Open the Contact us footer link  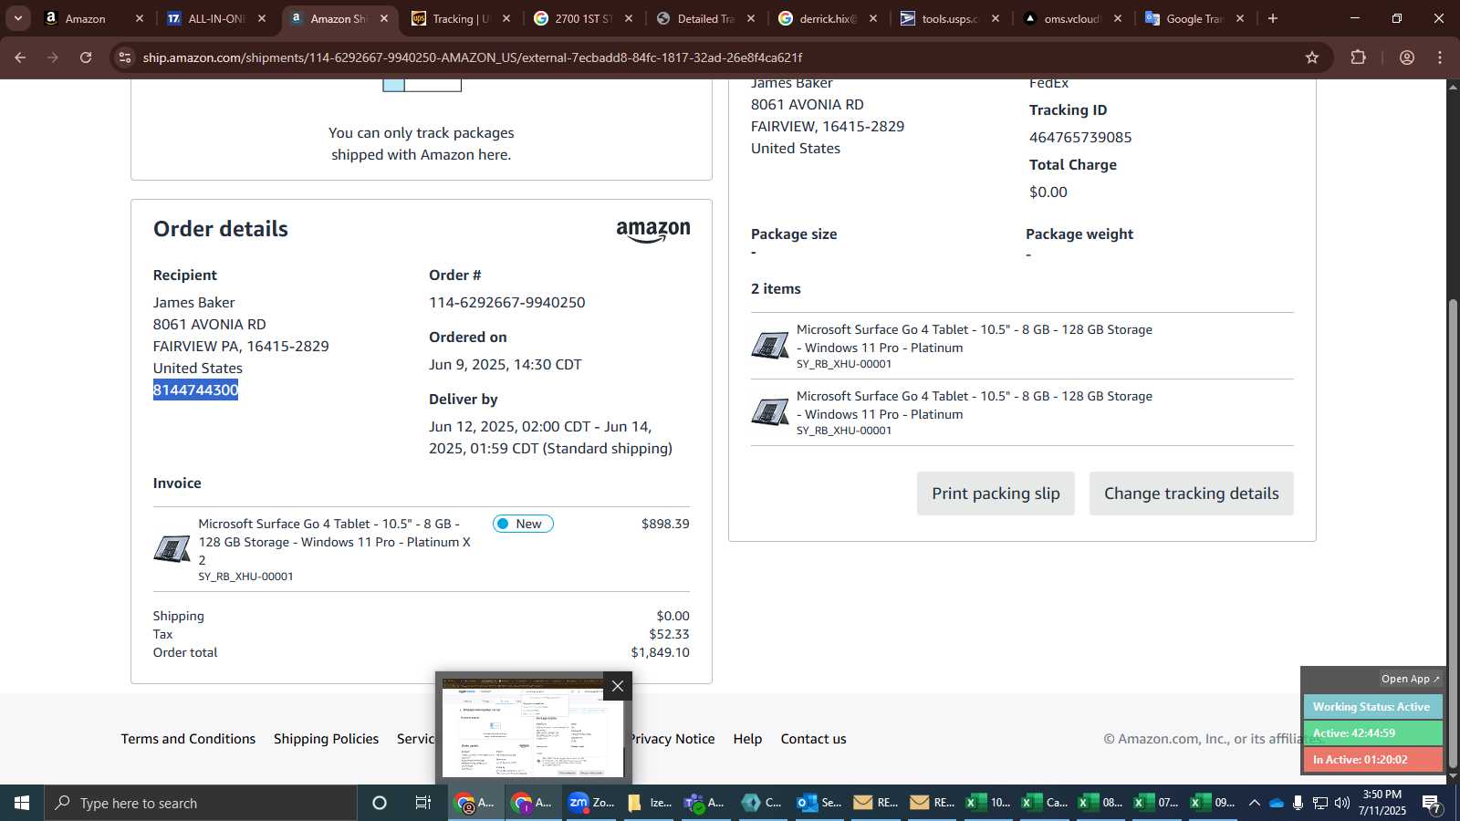tap(813, 739)
